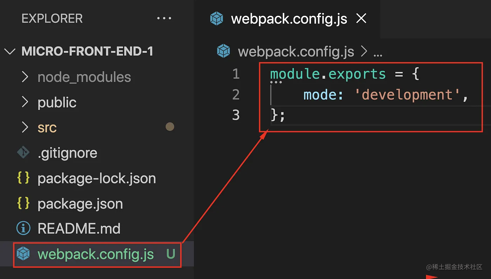
Task: Click the package.json braces icon
Action: coord(23,203)
